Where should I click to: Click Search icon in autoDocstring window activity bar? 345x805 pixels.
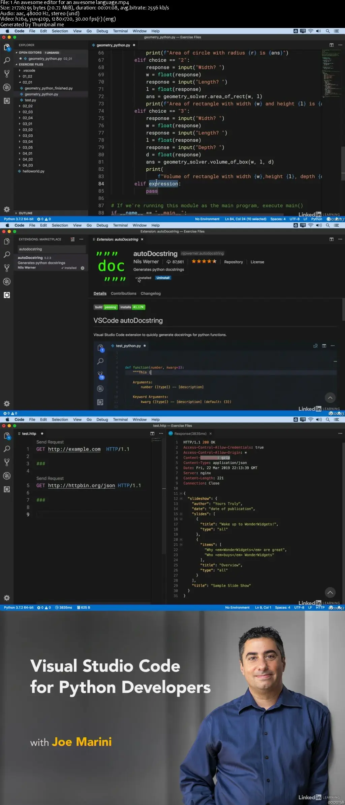point(7,255)
